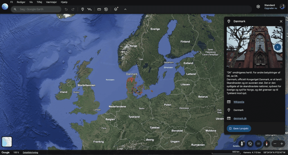Click into Søg i Google Earth field
The height and width of the screenshot is (155, 288).
(36, 9)
